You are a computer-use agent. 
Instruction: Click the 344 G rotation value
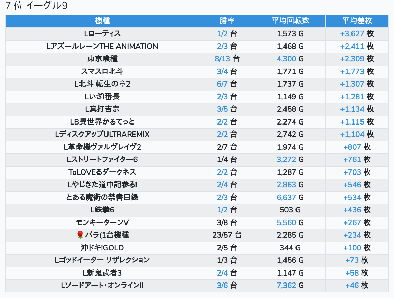[x=290, y=248]
